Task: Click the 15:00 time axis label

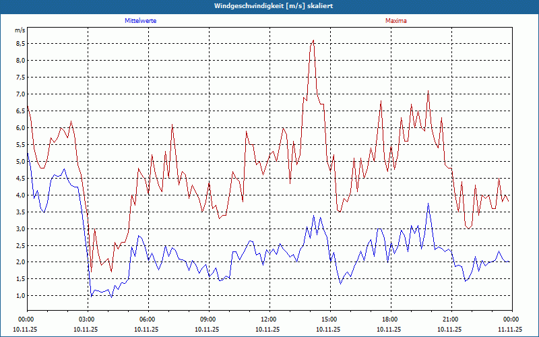Action: 330,319
